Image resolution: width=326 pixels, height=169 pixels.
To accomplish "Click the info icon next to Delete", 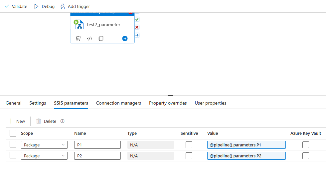I will pos(62,121).
